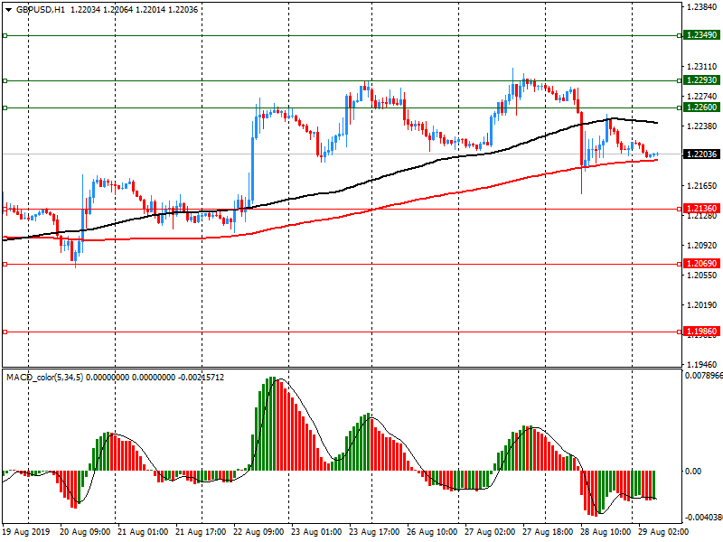This screenshot has height=542, width=723.
Task: Click the 23 Aug 17:00 time label
Action: click(374, 532)
